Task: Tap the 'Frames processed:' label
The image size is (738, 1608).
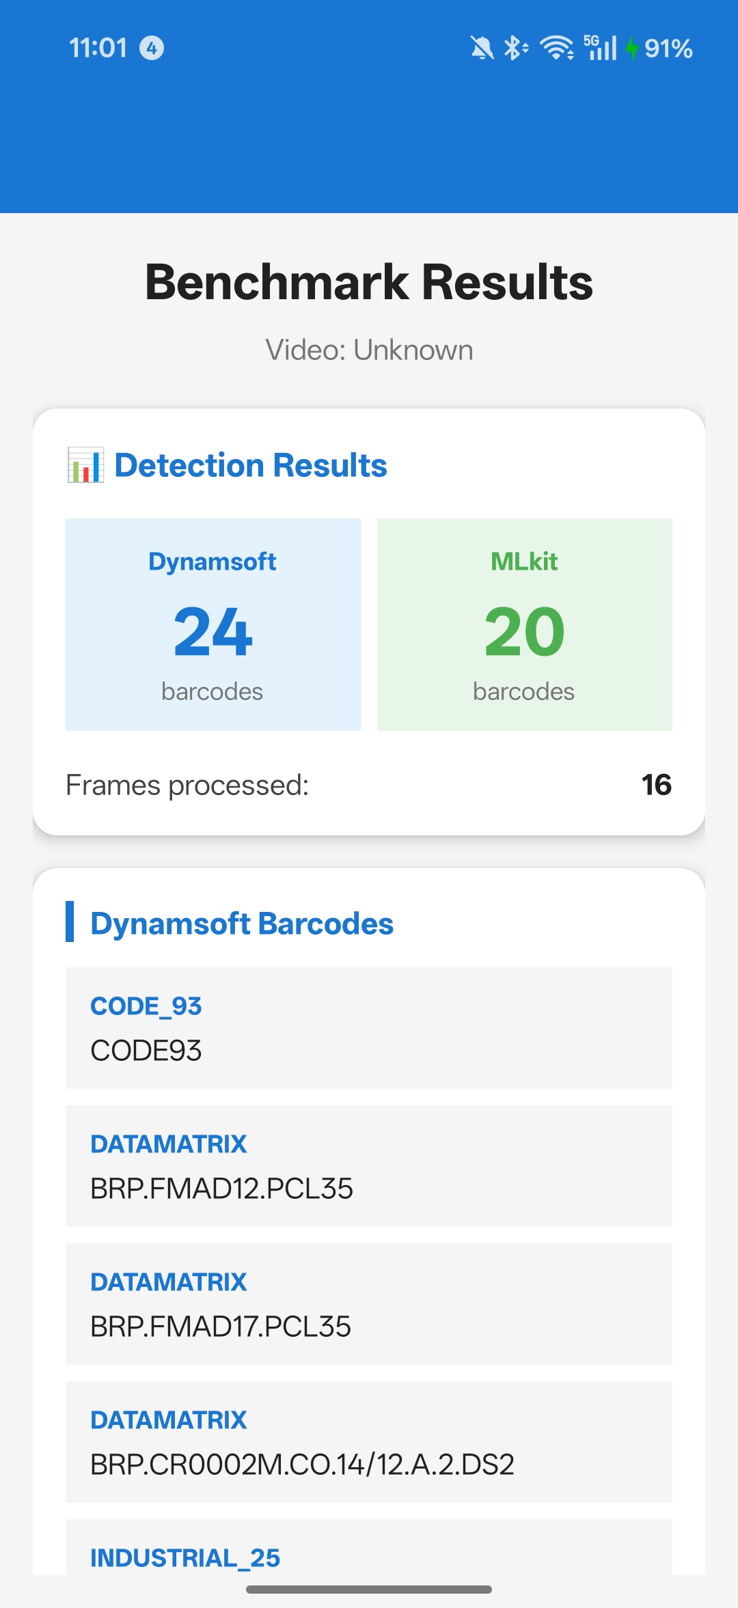Action: [x=187, y=785]
